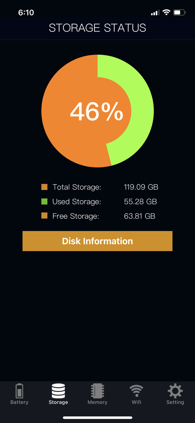This screenshot has width=195, height=423.
Task: Open the Battery status icon
Action: 19,391
